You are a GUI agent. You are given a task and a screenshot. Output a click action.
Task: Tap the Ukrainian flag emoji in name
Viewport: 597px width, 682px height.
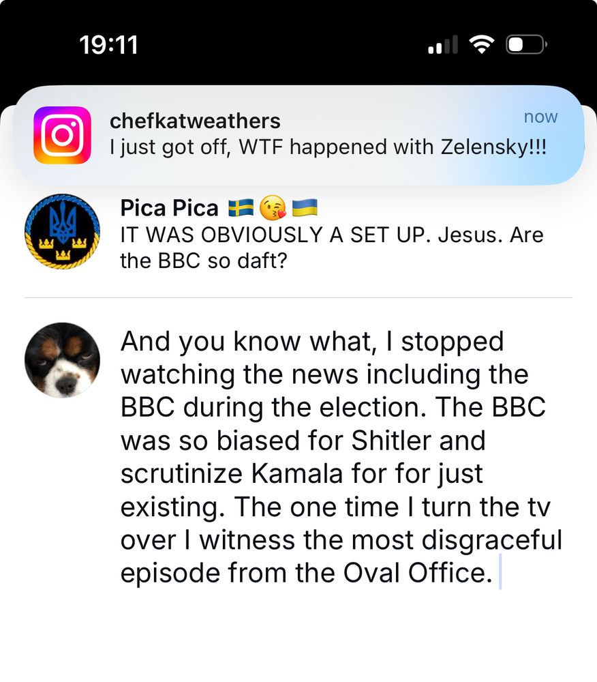coord(305,207)
